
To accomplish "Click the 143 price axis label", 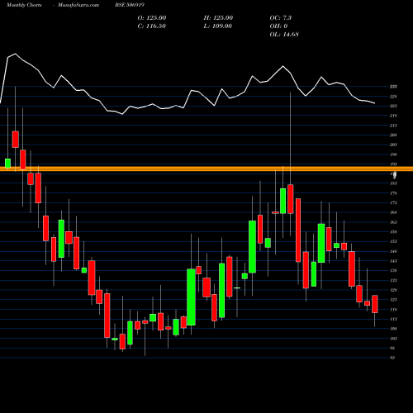I will (393, 261).
